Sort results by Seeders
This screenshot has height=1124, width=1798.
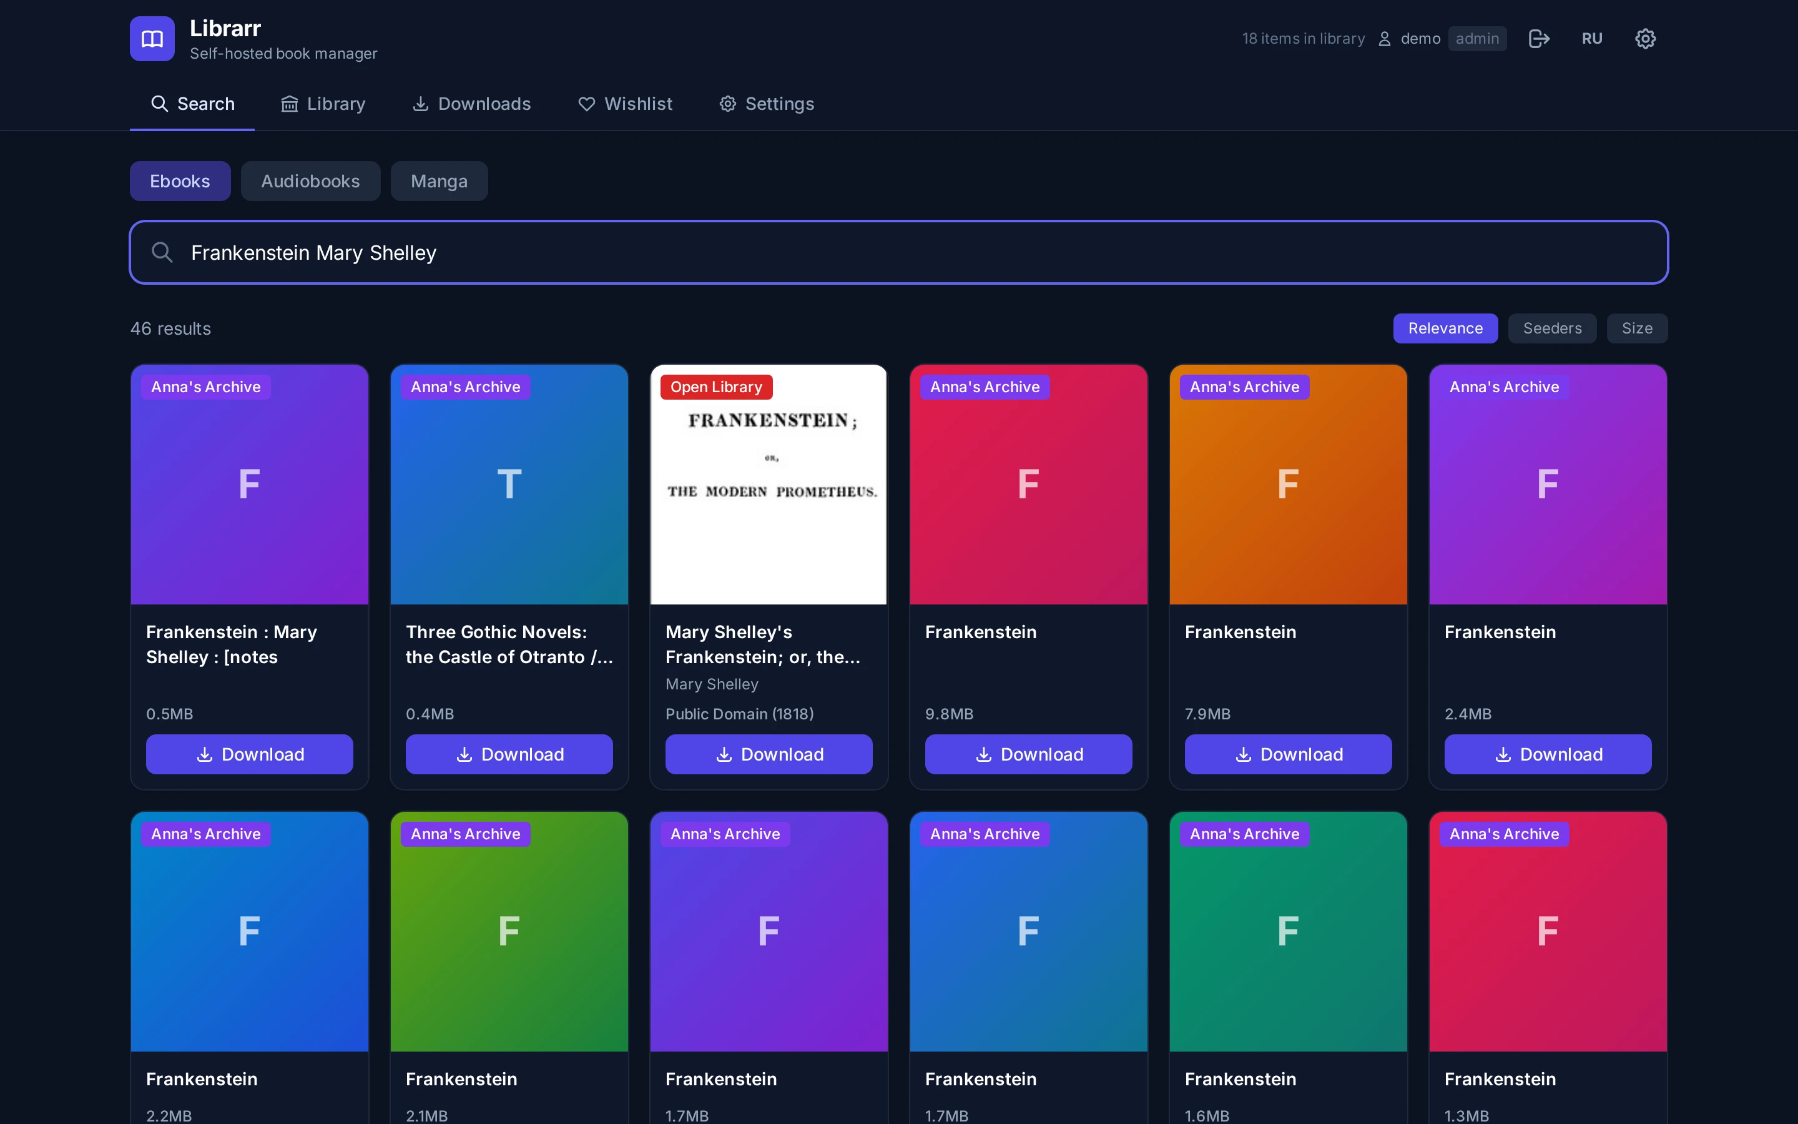click(x=1552, y=328)
